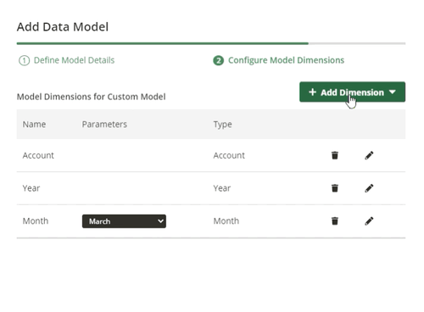The image size is (424, 312).
Task: Click the Add Data Model heading
Action: [63, 27]
